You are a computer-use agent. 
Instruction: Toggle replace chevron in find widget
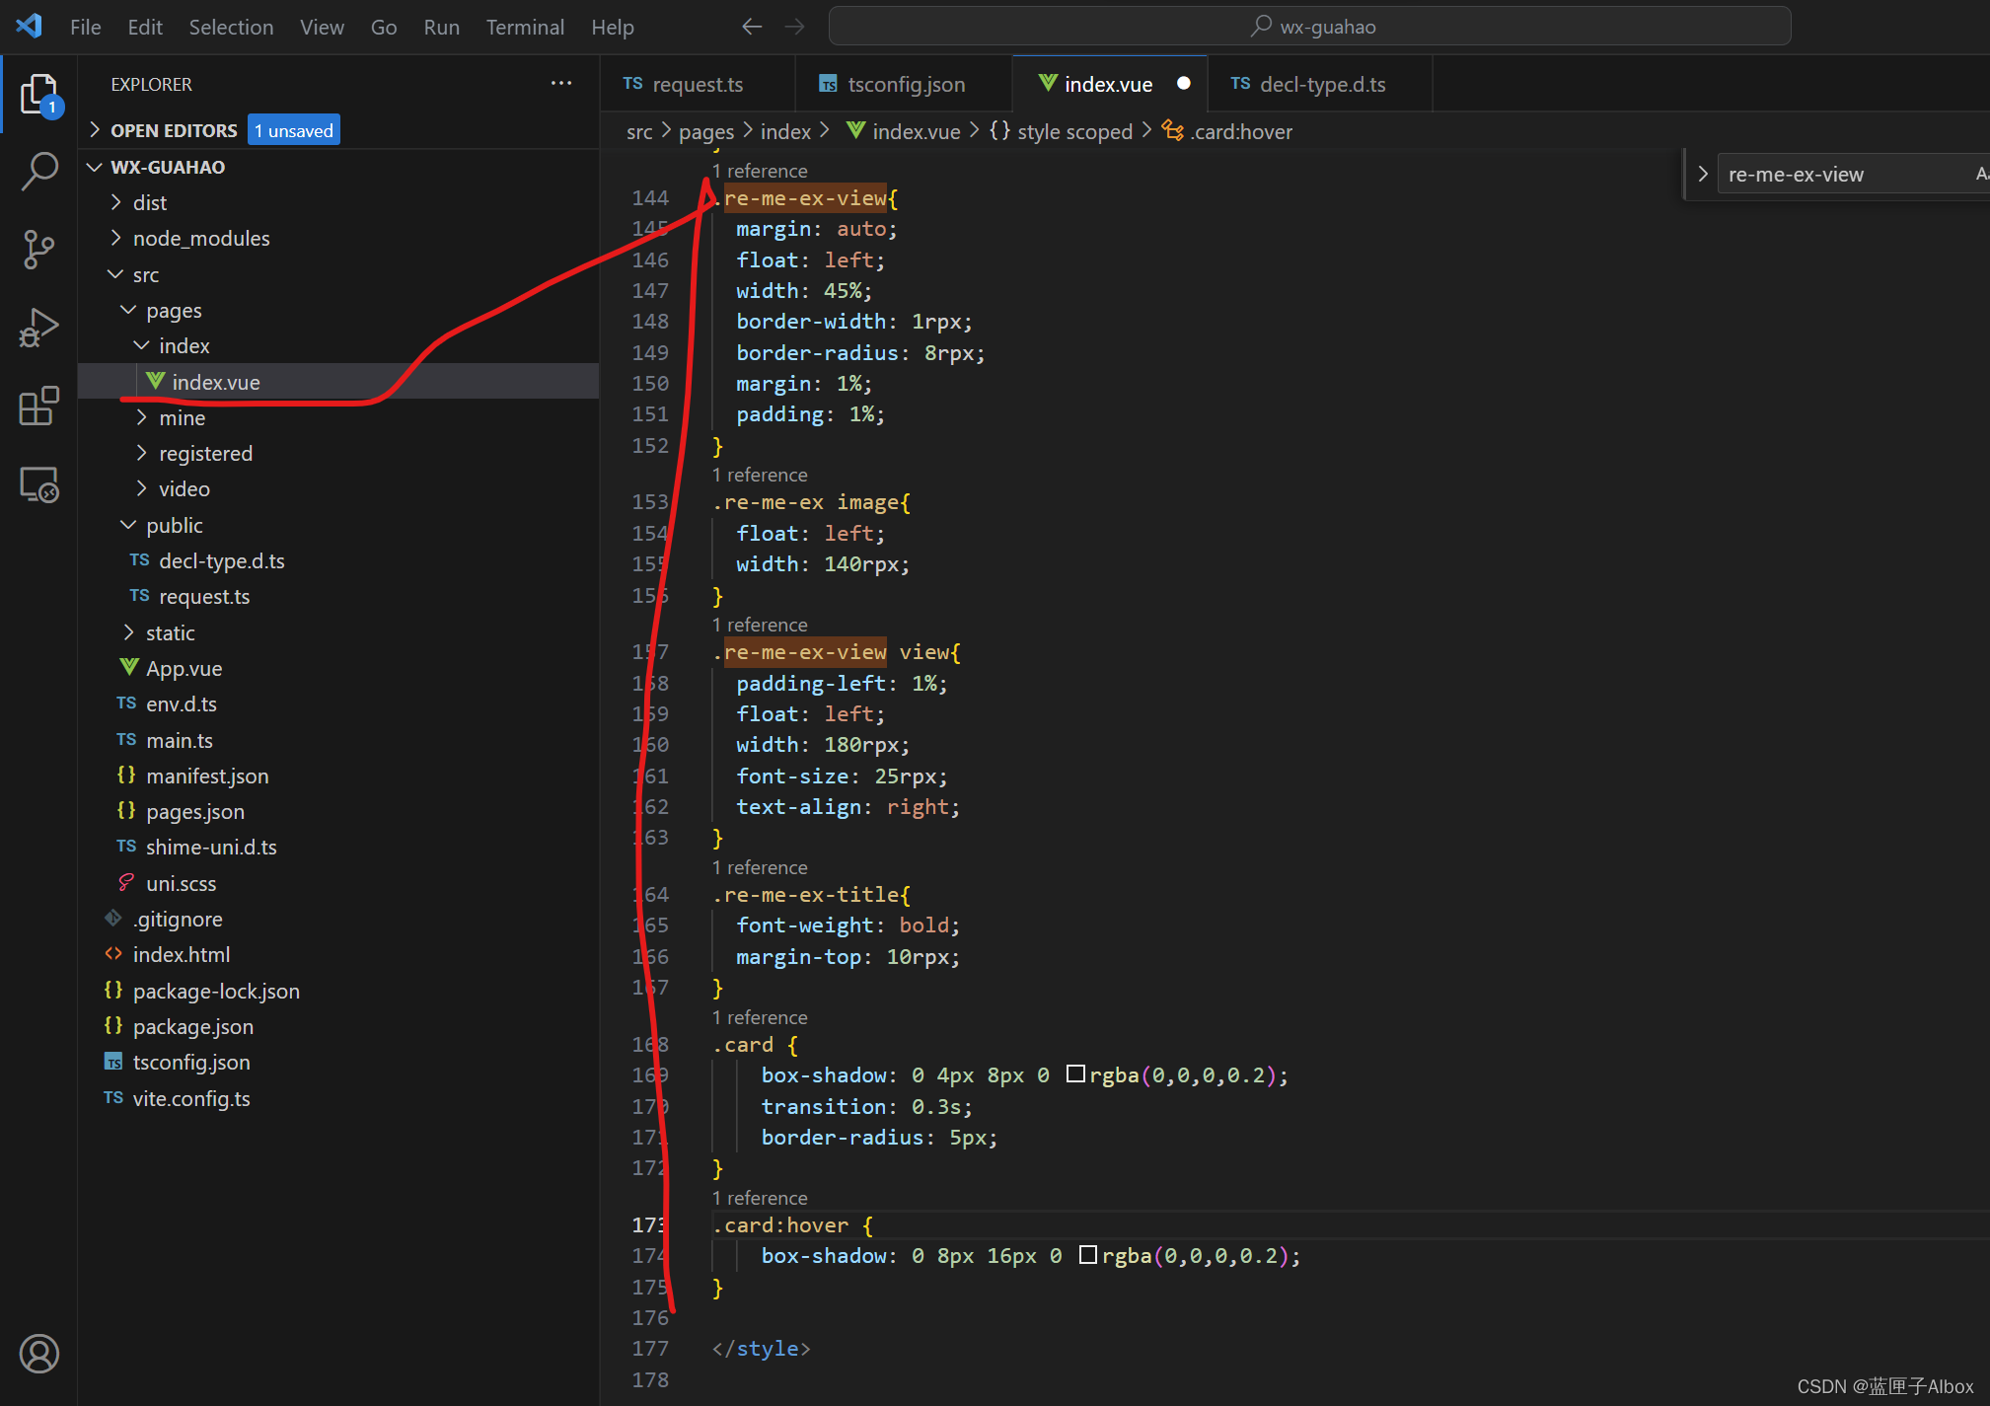coord(1703,175)
